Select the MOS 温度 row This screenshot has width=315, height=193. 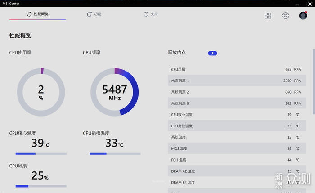237,148
